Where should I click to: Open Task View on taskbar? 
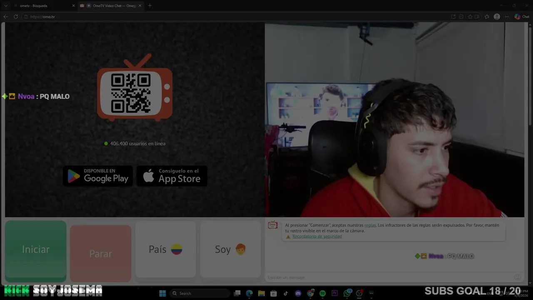click(237, 293)
